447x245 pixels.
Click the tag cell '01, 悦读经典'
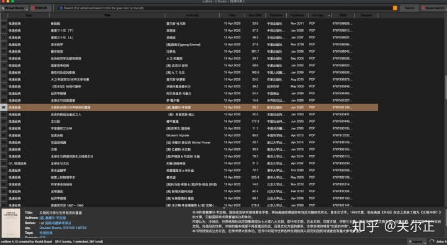pyautogui.click(x=17, y=164)
